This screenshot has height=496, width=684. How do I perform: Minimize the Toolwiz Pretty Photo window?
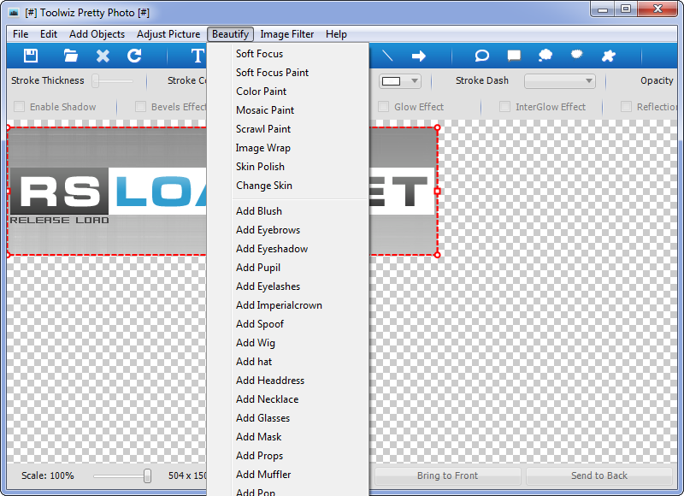603,9
